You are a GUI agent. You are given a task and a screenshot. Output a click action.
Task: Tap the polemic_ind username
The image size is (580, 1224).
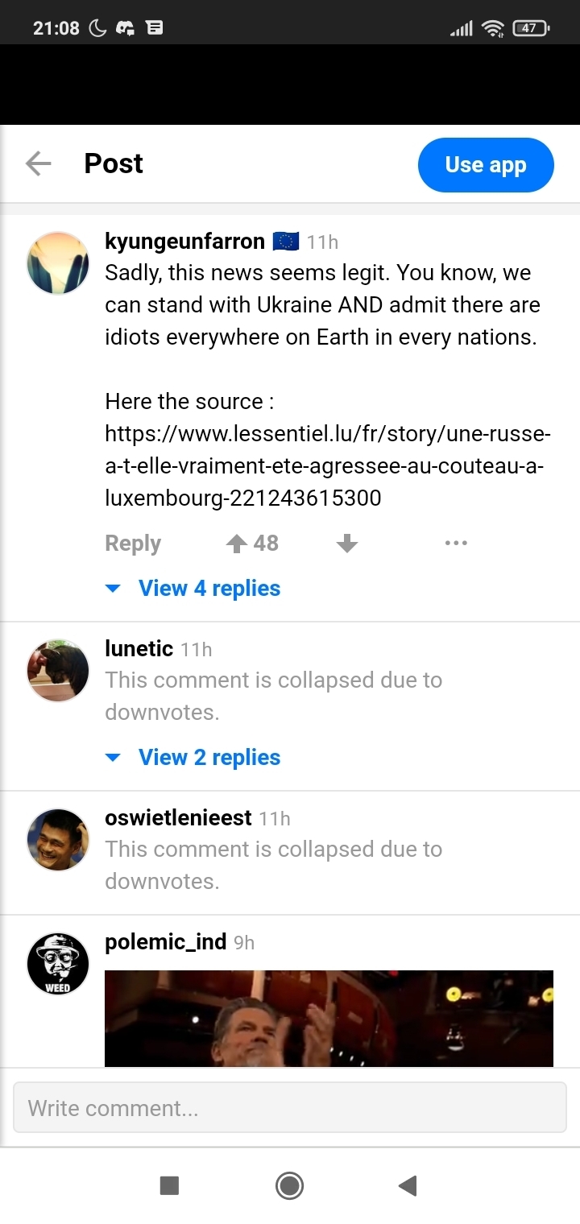(165, 941)
